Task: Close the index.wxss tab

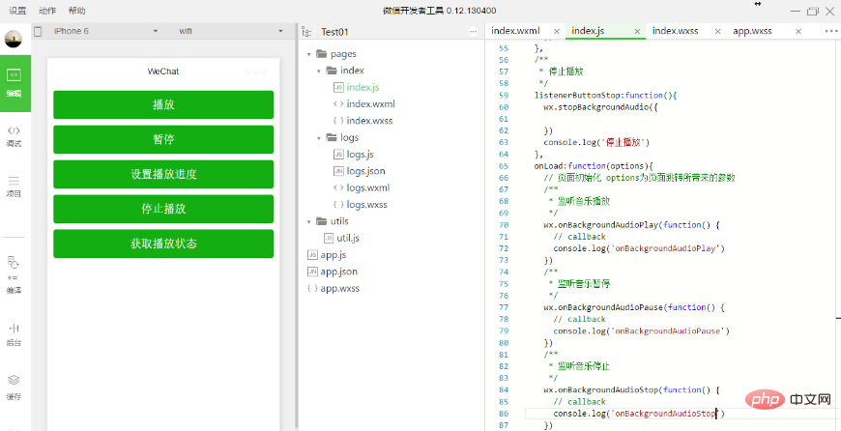Action: tap(717, 31)
